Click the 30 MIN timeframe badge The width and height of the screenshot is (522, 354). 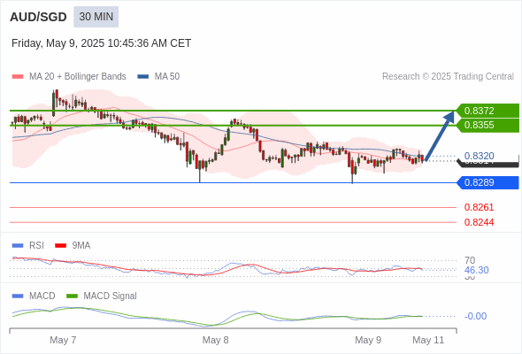[96, 17]
